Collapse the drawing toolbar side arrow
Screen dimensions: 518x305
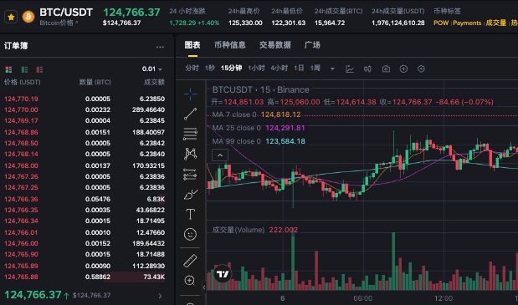point(204,287)
